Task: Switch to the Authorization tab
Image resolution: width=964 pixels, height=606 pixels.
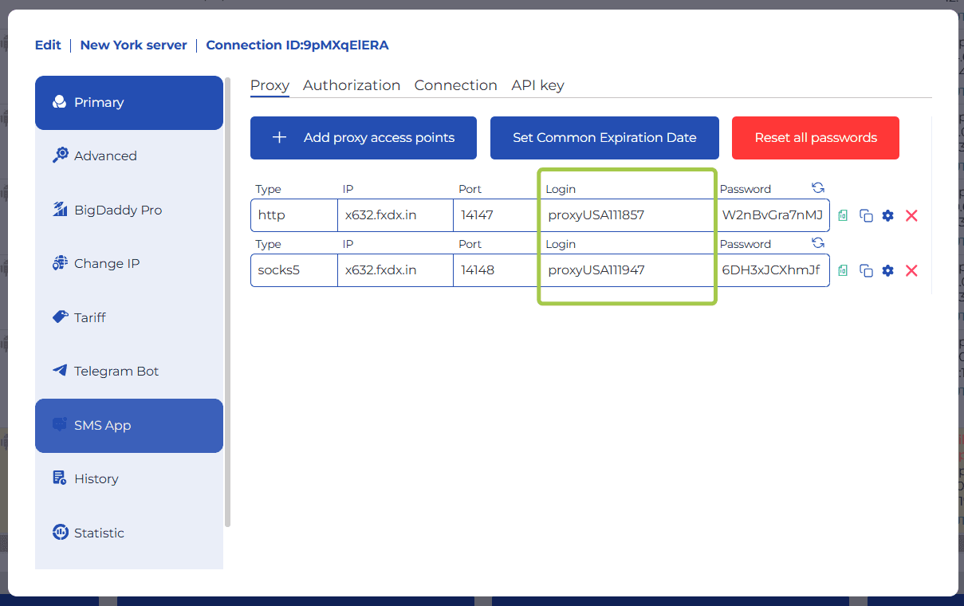Action: 351,85
